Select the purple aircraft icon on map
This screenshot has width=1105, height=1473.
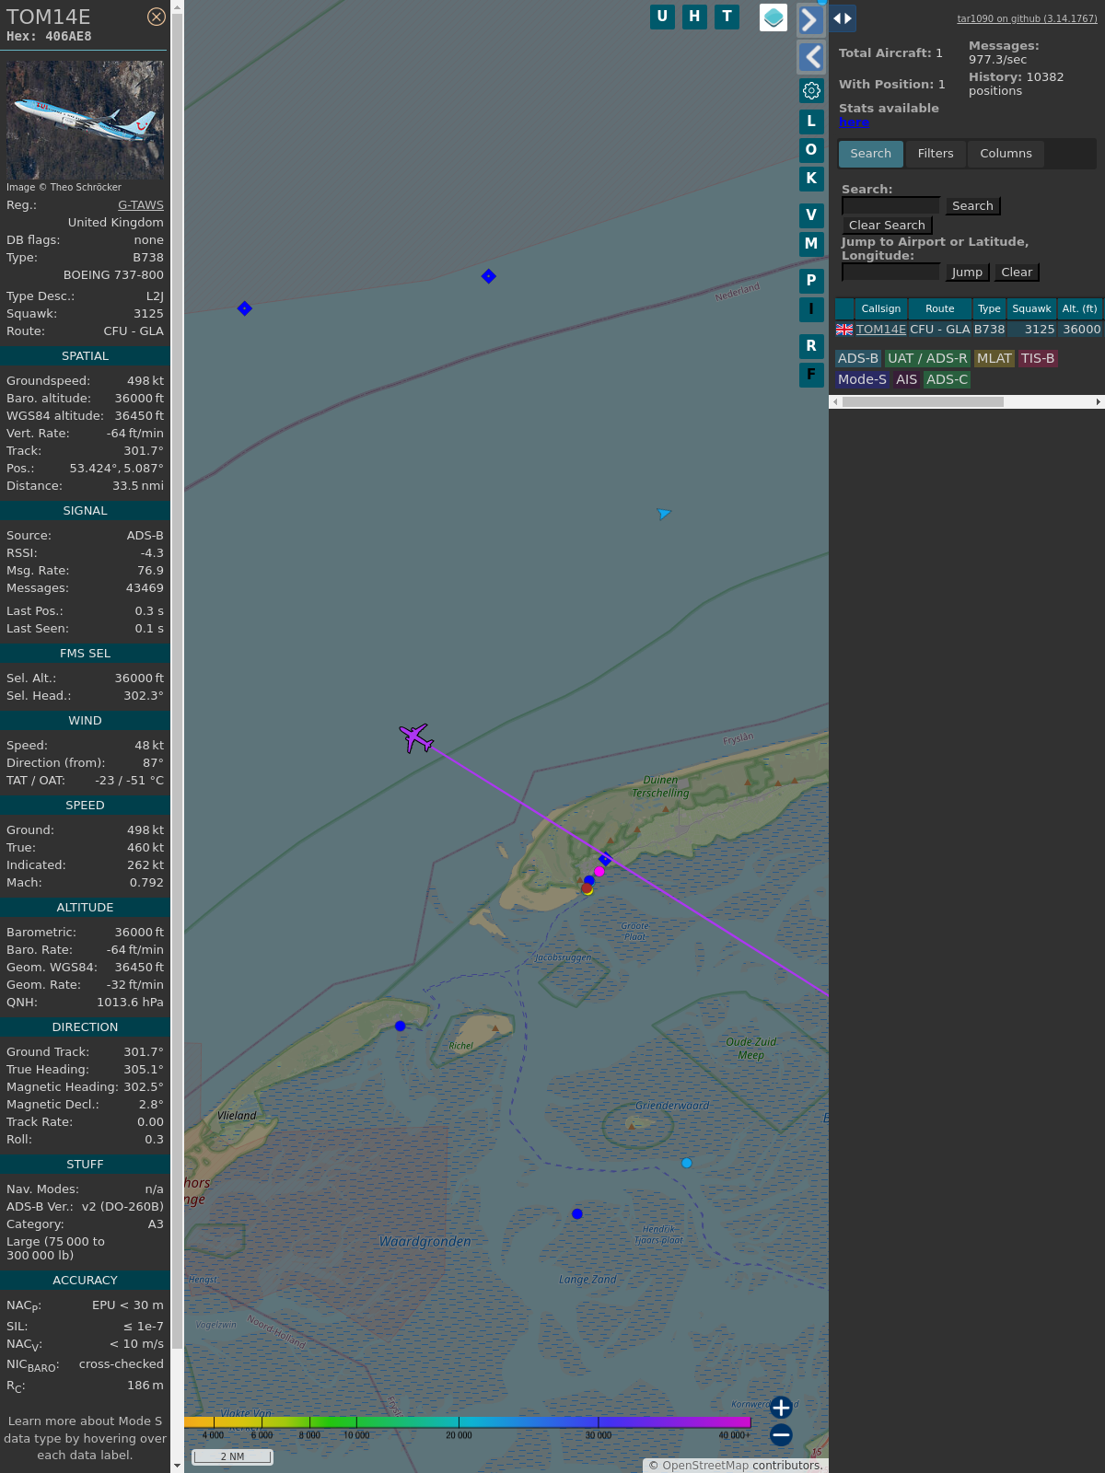tap(416, 737)
